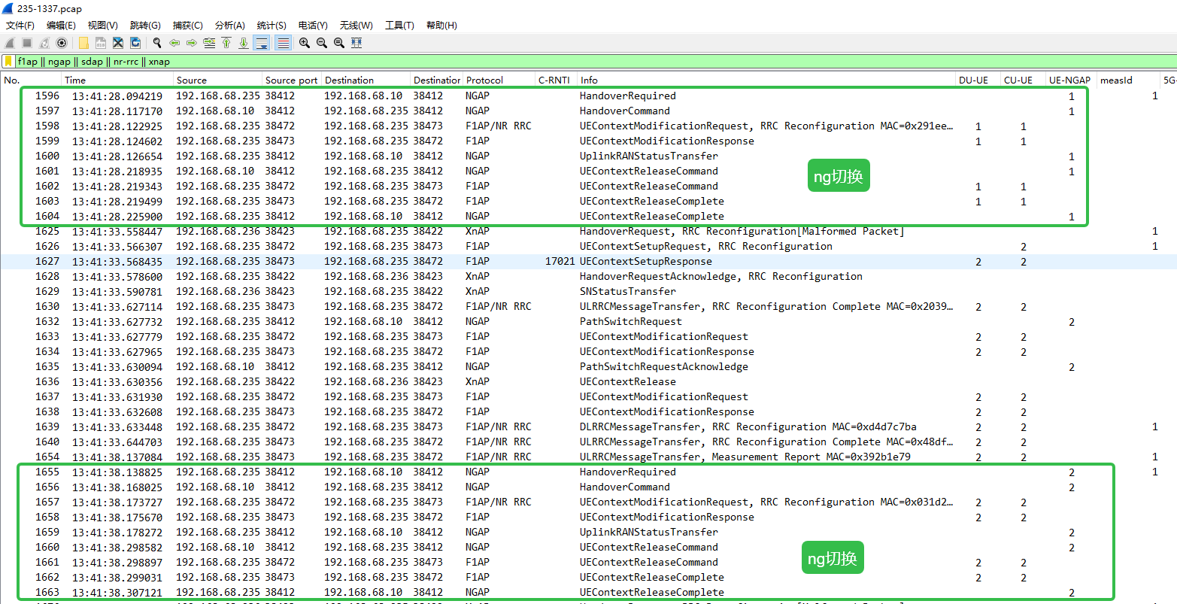Zoom in the main window text
The image size is (1177, 604).
[x=305, y=43]
